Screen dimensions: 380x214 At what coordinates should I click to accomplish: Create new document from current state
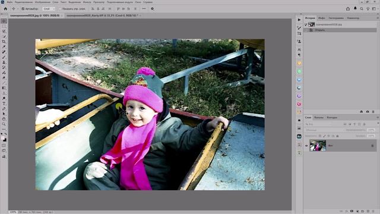[362, 112]
